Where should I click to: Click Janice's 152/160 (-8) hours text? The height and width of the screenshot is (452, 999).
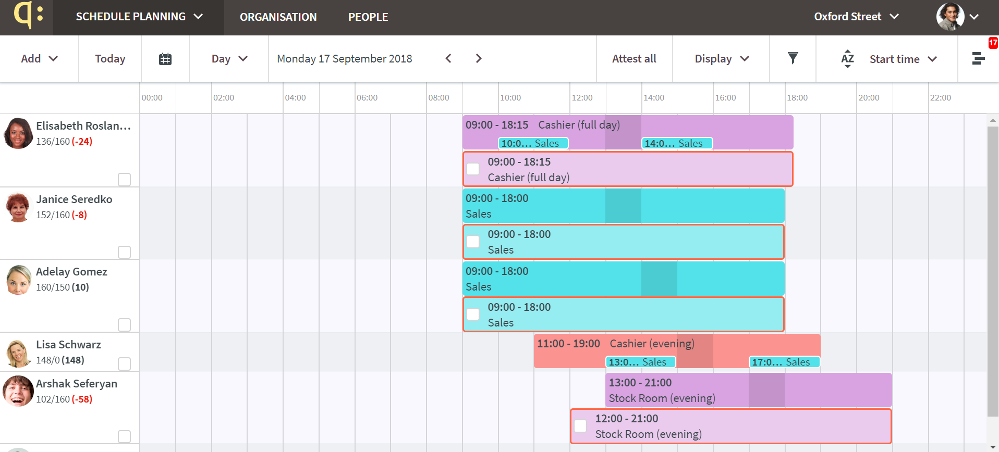(x=62, y=215)
